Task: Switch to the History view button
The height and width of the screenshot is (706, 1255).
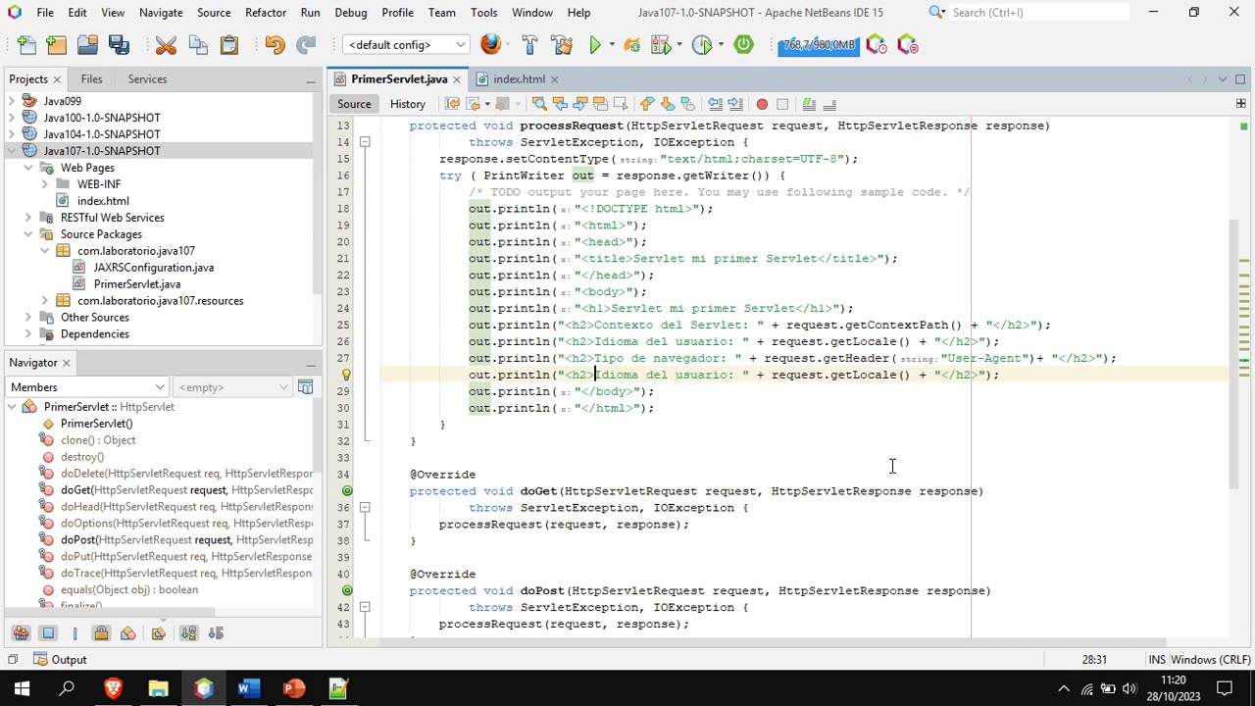Action: point(408,104)
